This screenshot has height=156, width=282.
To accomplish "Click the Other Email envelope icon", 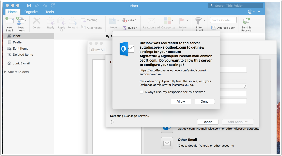I will (167, 143).
